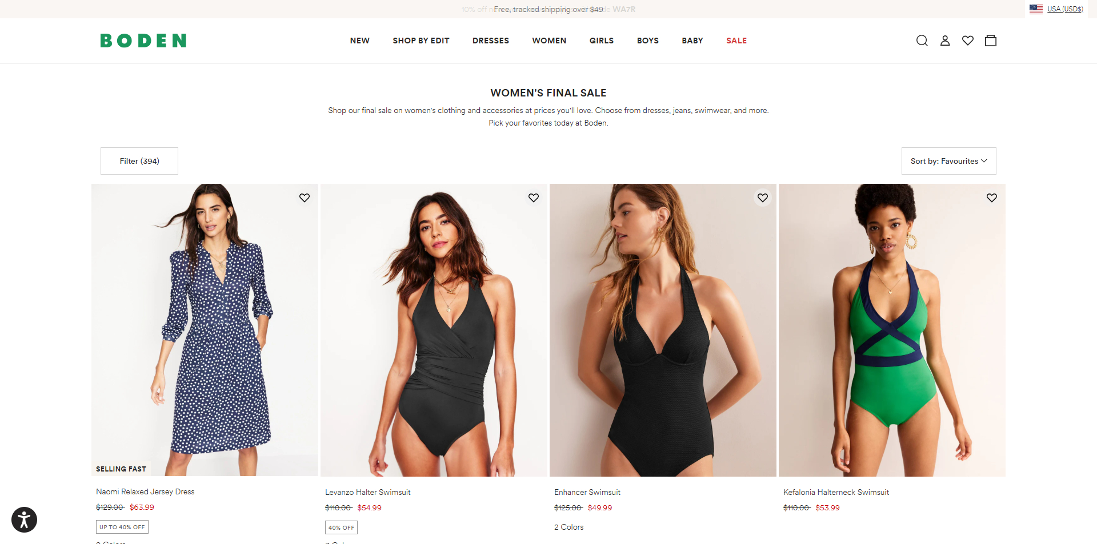Screen dimensions: 1097x544
Task: Open the shopping bag icon
Action: (x=991, y=41)
